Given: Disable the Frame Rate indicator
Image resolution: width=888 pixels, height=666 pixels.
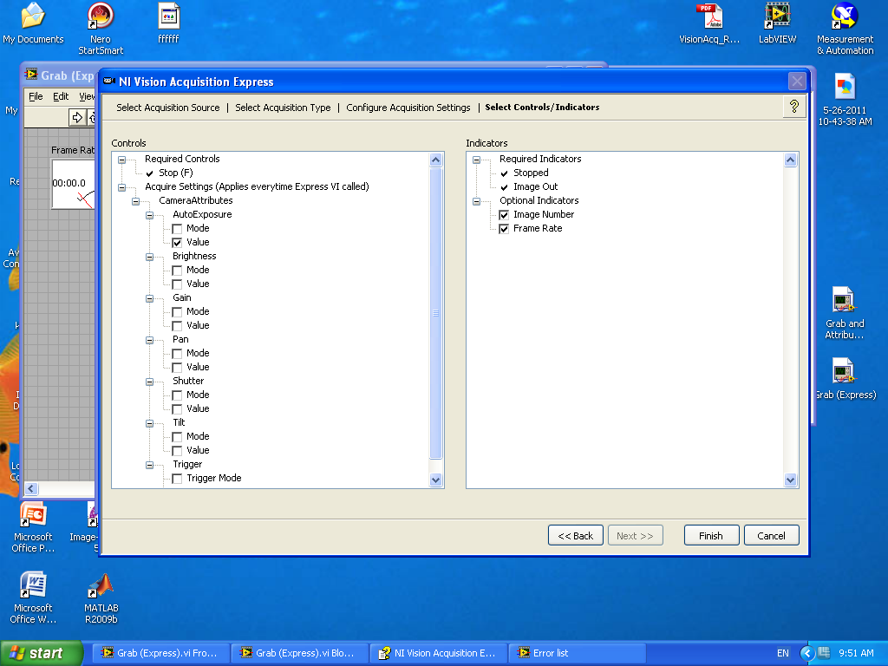Looking at the screenshot, I should 504,228.
